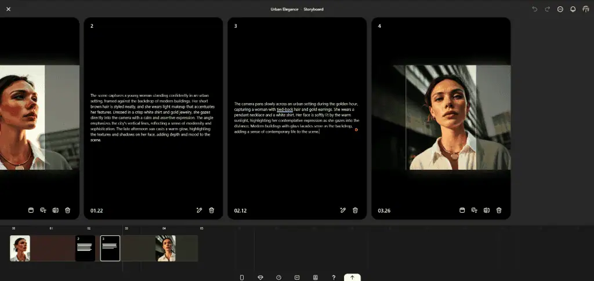Delete scene card 2 with trash icon

point(212,210)
